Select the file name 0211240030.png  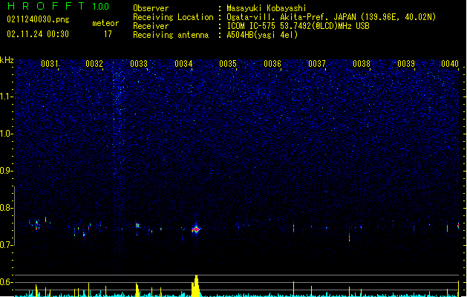point(38,19)
